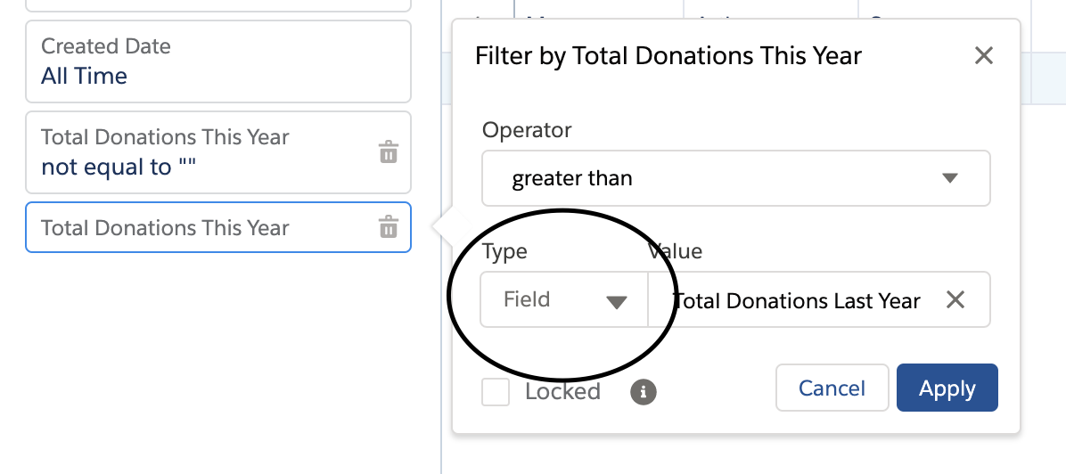Viewport: 1066px width, 474px height.
Task: Toggle Locked via its text label
Action: (x=562, y=392)
